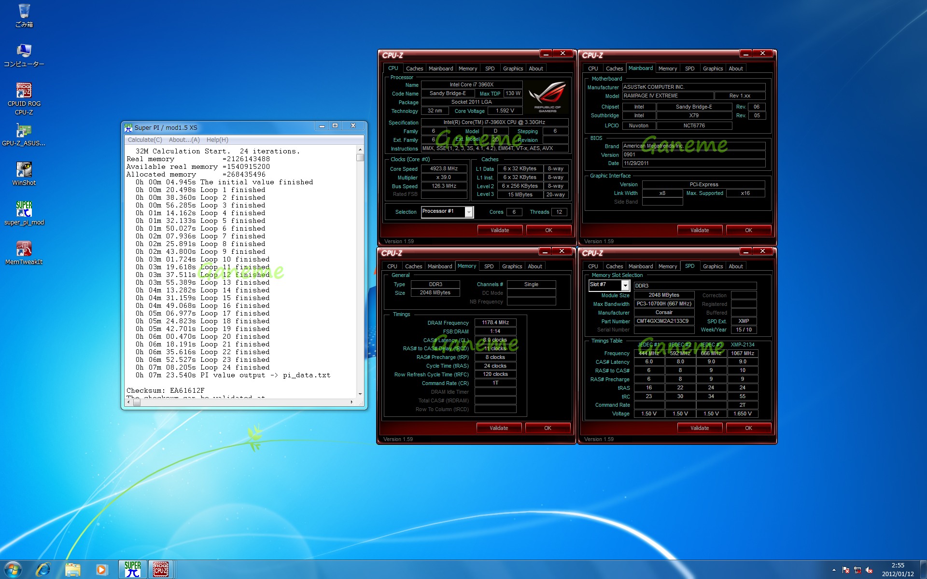Launch the GPU-Z ASUS desktop shortcut
The width and height of the screenshot is (927, 579).
pyautogui.click(x=24, y=135)
